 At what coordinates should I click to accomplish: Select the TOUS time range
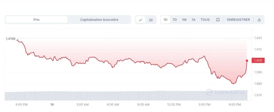205,20
